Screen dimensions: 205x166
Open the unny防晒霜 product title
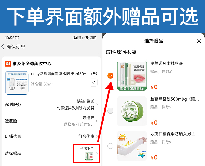tap(59, 74)
